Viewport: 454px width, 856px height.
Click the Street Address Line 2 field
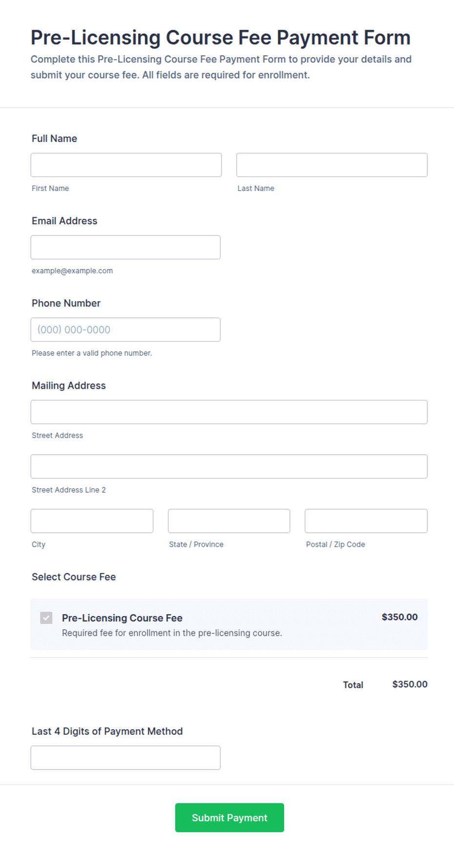pyautogui.click(x=229, y=466)
